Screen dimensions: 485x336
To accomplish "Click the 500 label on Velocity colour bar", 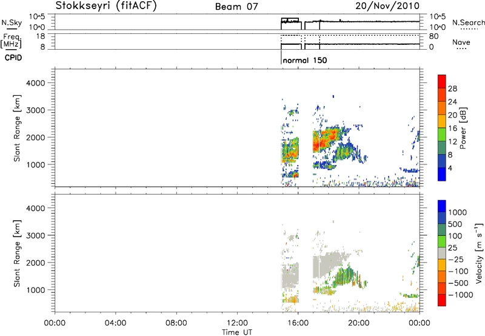I will tap(457, 224).
